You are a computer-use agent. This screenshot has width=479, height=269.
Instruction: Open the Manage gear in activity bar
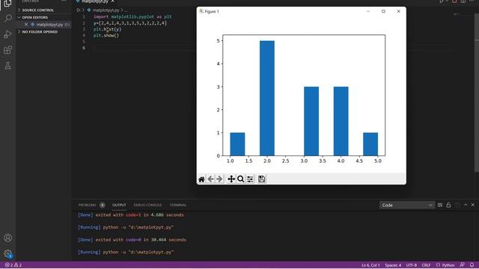click(x=7, y=253)
